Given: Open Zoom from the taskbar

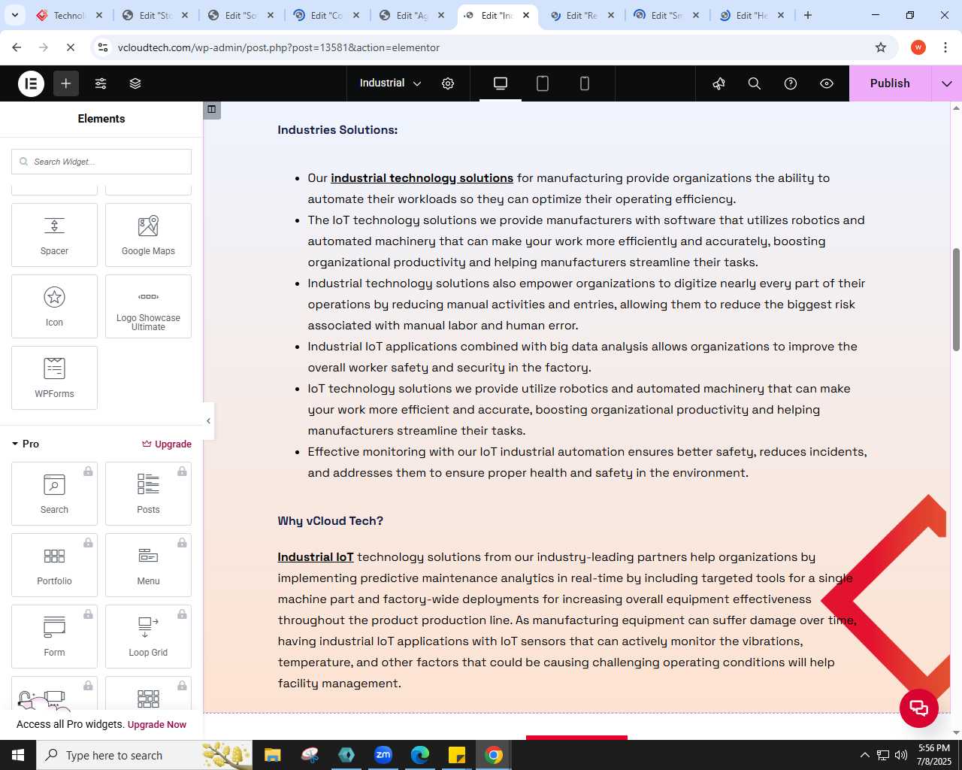Looking at the screenshot, I should pos(383,755).
